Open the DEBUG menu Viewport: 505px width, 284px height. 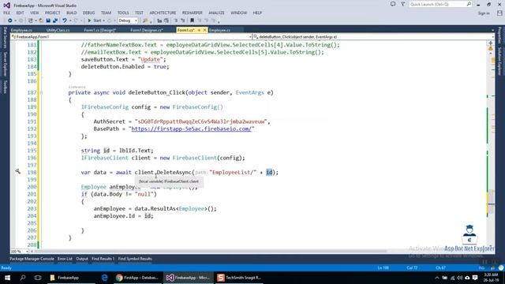(89, 13)
